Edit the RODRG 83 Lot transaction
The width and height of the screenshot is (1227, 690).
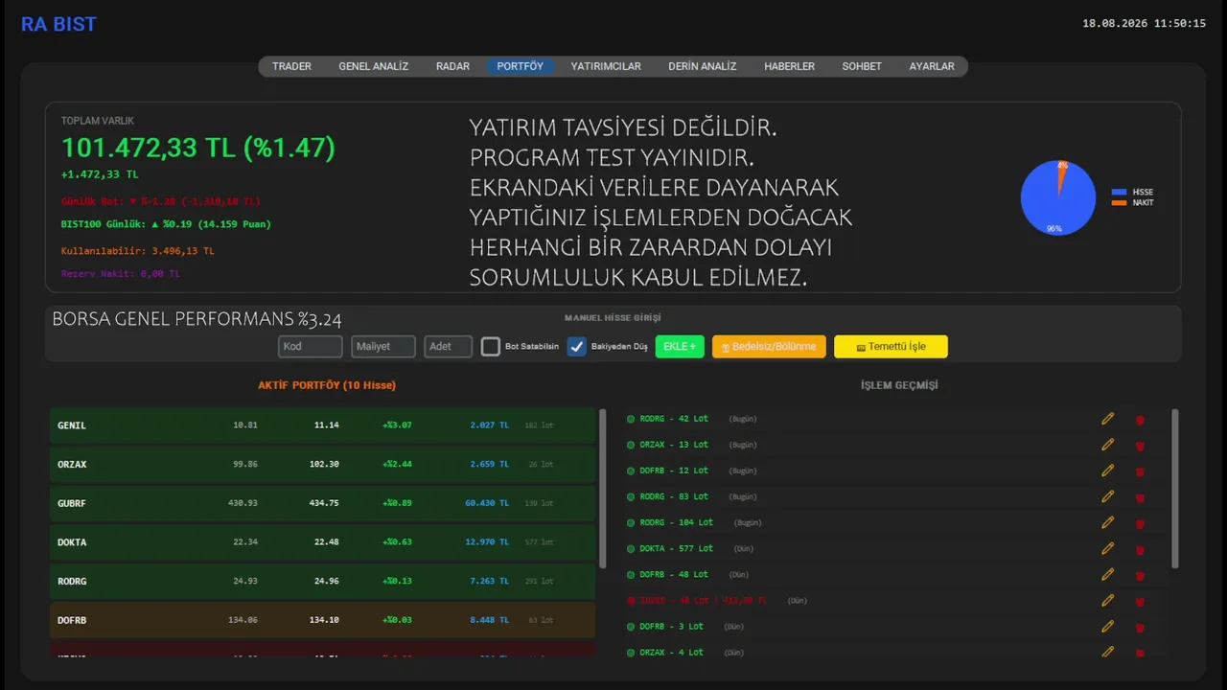(x=1107, y=496)
